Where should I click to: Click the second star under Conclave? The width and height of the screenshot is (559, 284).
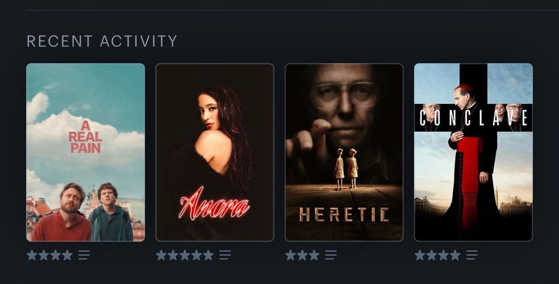pos(432,255)
